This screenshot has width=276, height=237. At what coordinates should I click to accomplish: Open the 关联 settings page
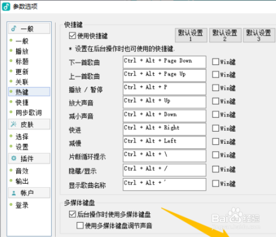tap(22, 82)
